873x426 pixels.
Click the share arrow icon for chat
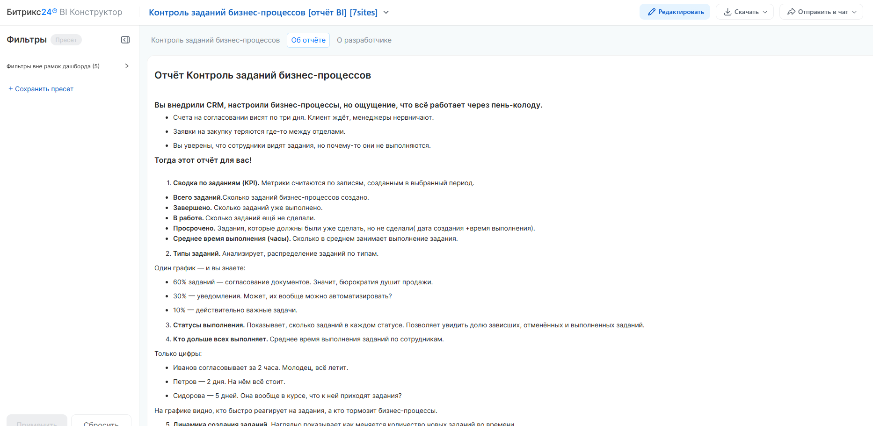coord(791,12)
